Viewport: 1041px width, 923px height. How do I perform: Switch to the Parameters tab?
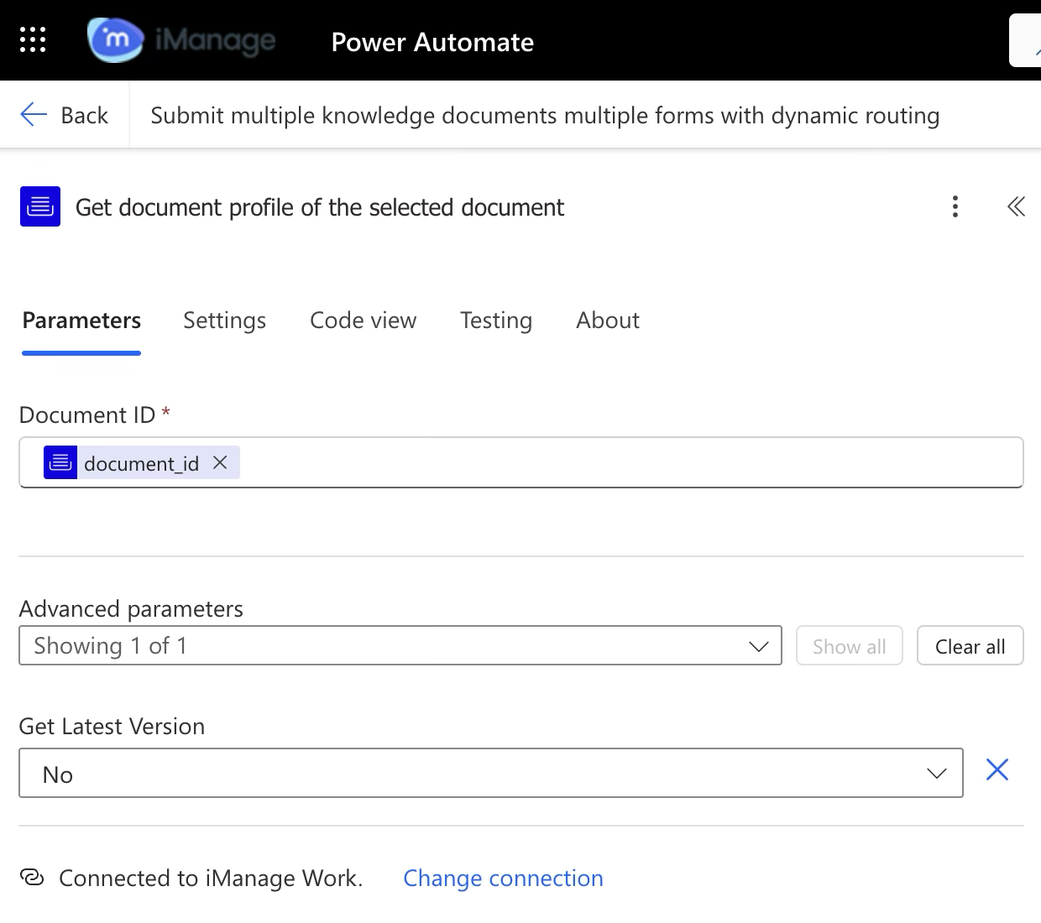pos(81,321)
